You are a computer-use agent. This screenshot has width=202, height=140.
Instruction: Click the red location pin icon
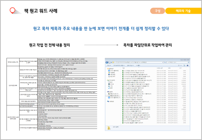[12, 10]
